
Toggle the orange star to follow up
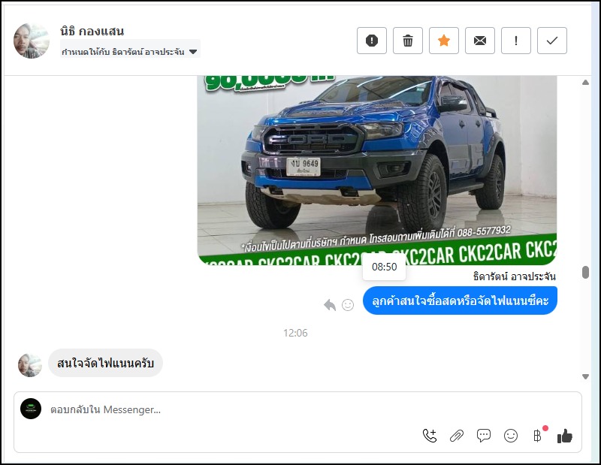point(443,41)
